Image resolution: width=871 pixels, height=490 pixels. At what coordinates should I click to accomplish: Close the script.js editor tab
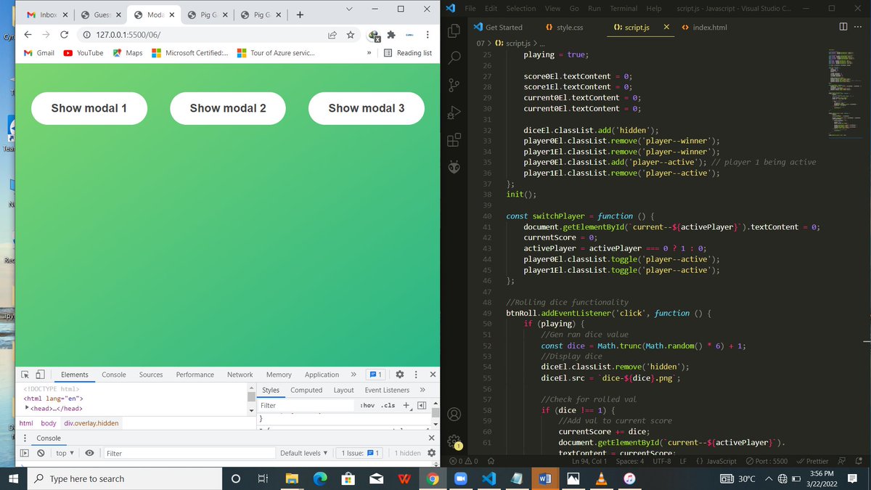tap(666, 27)
